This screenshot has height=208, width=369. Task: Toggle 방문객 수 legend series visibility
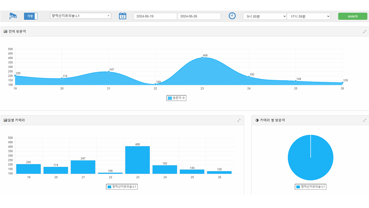[176, 98]
